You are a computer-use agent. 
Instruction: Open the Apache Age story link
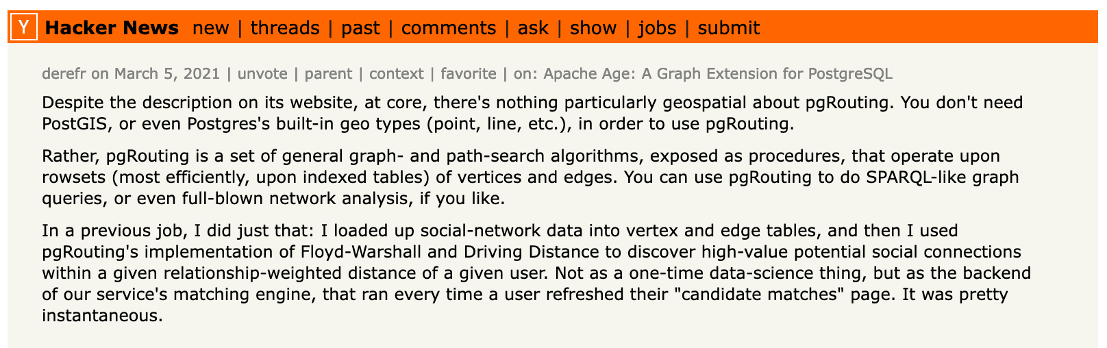(x=718, y=74)
